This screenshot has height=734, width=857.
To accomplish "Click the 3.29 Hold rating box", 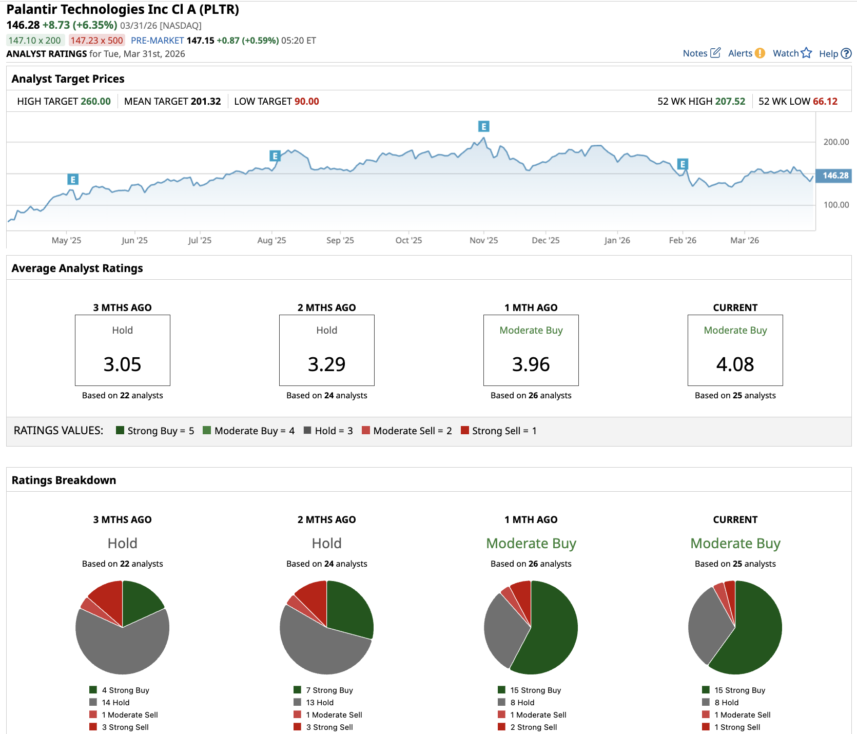I will tap(327, 350).
